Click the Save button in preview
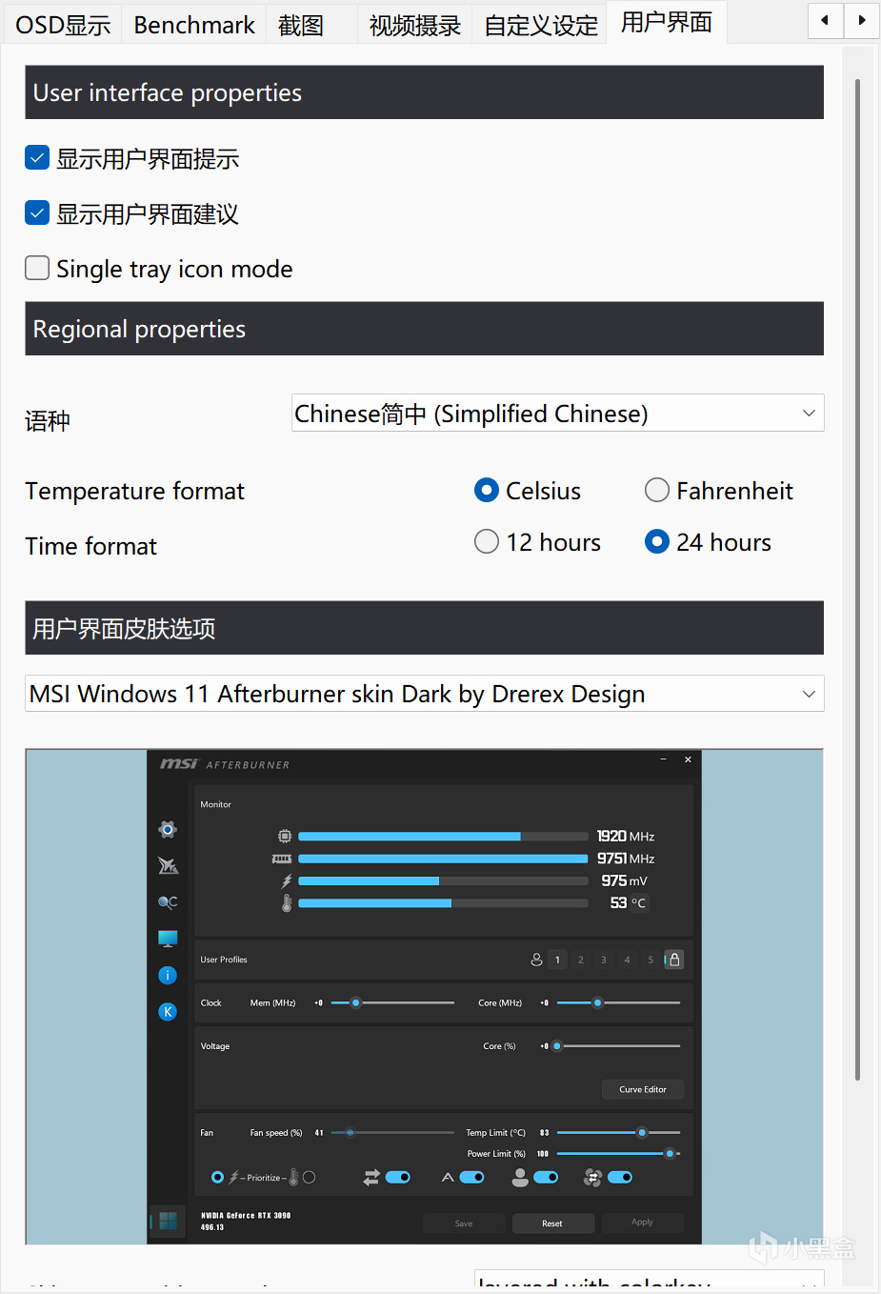This screenshot has height=1294, width=881. (x=464, y=1223)
